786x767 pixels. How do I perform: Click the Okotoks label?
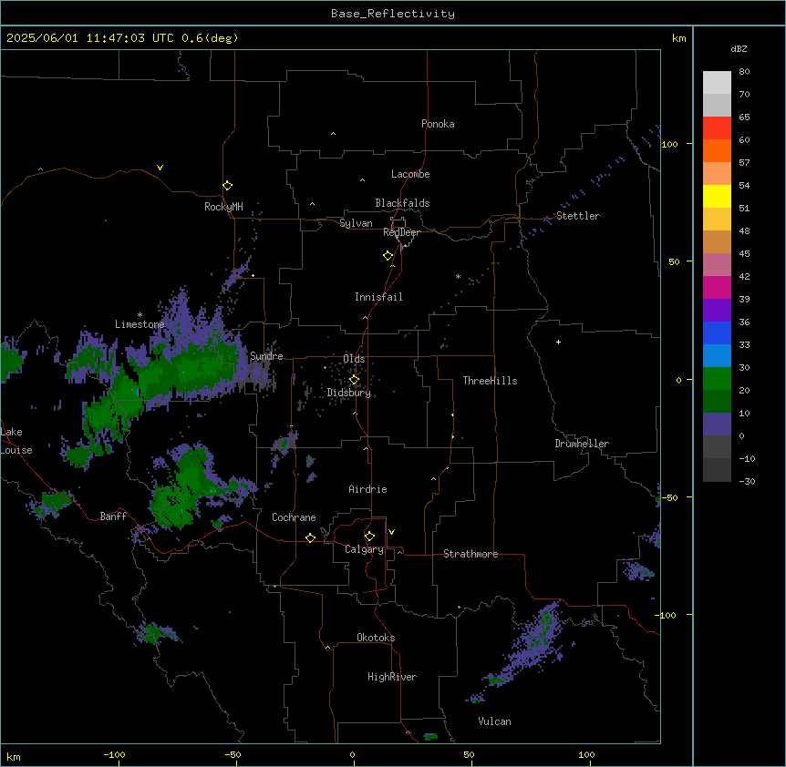click(376, 638)
